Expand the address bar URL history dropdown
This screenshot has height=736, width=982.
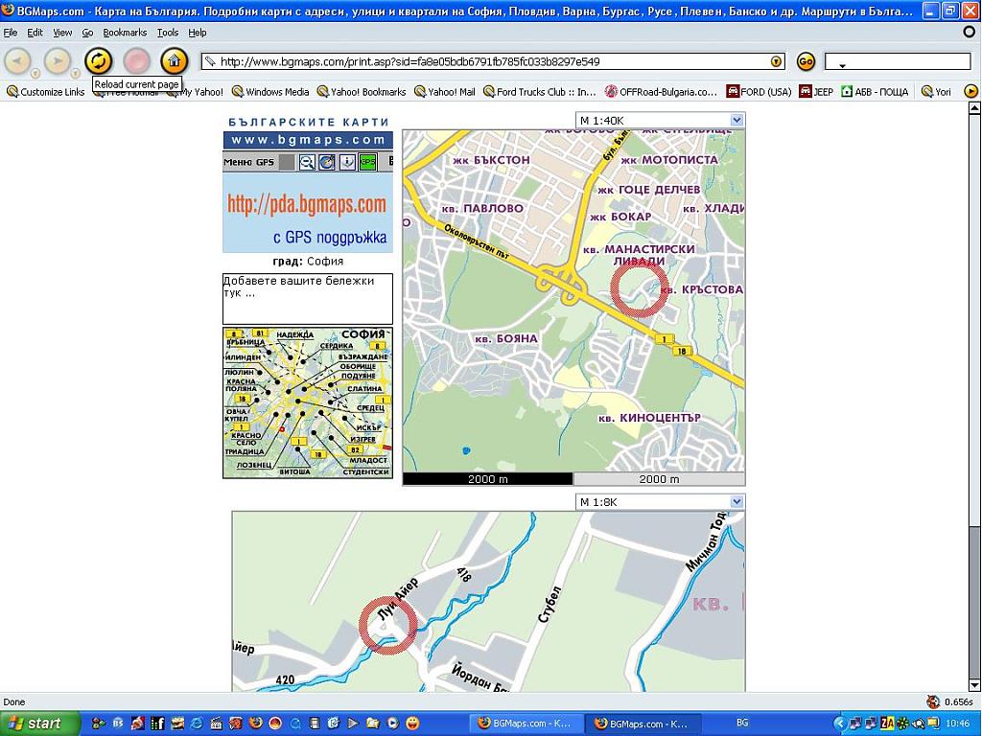click(x=776, y=61)
